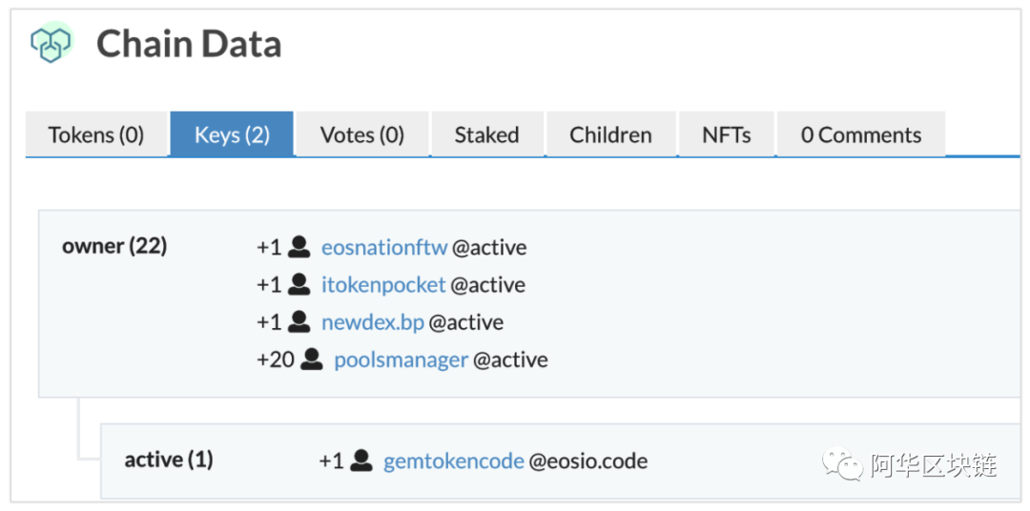
Task: Open the 0 Comments tab
Action: [x=861, y=134]
